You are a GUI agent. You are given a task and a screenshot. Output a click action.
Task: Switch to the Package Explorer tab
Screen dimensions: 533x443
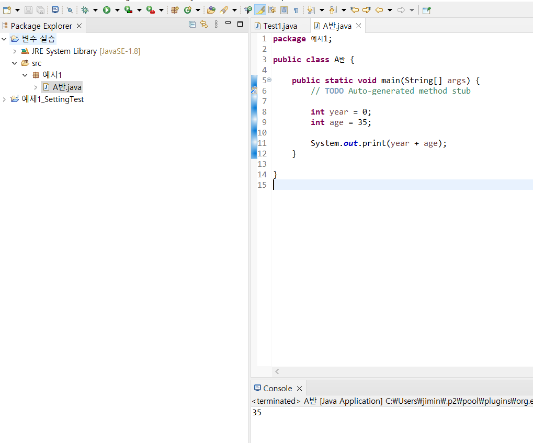[41, 26]
